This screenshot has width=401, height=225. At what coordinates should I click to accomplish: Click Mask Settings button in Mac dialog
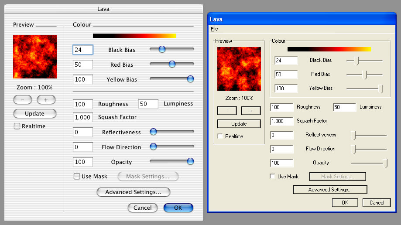point(148,176)
